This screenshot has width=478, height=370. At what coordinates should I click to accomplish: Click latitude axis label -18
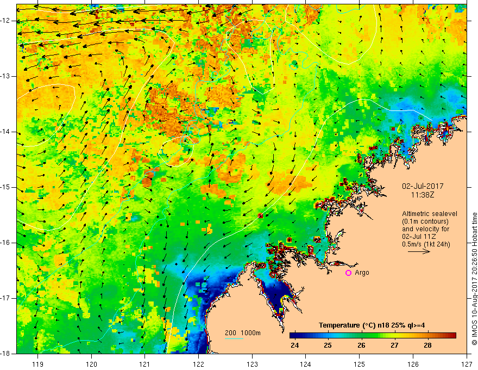5,354
